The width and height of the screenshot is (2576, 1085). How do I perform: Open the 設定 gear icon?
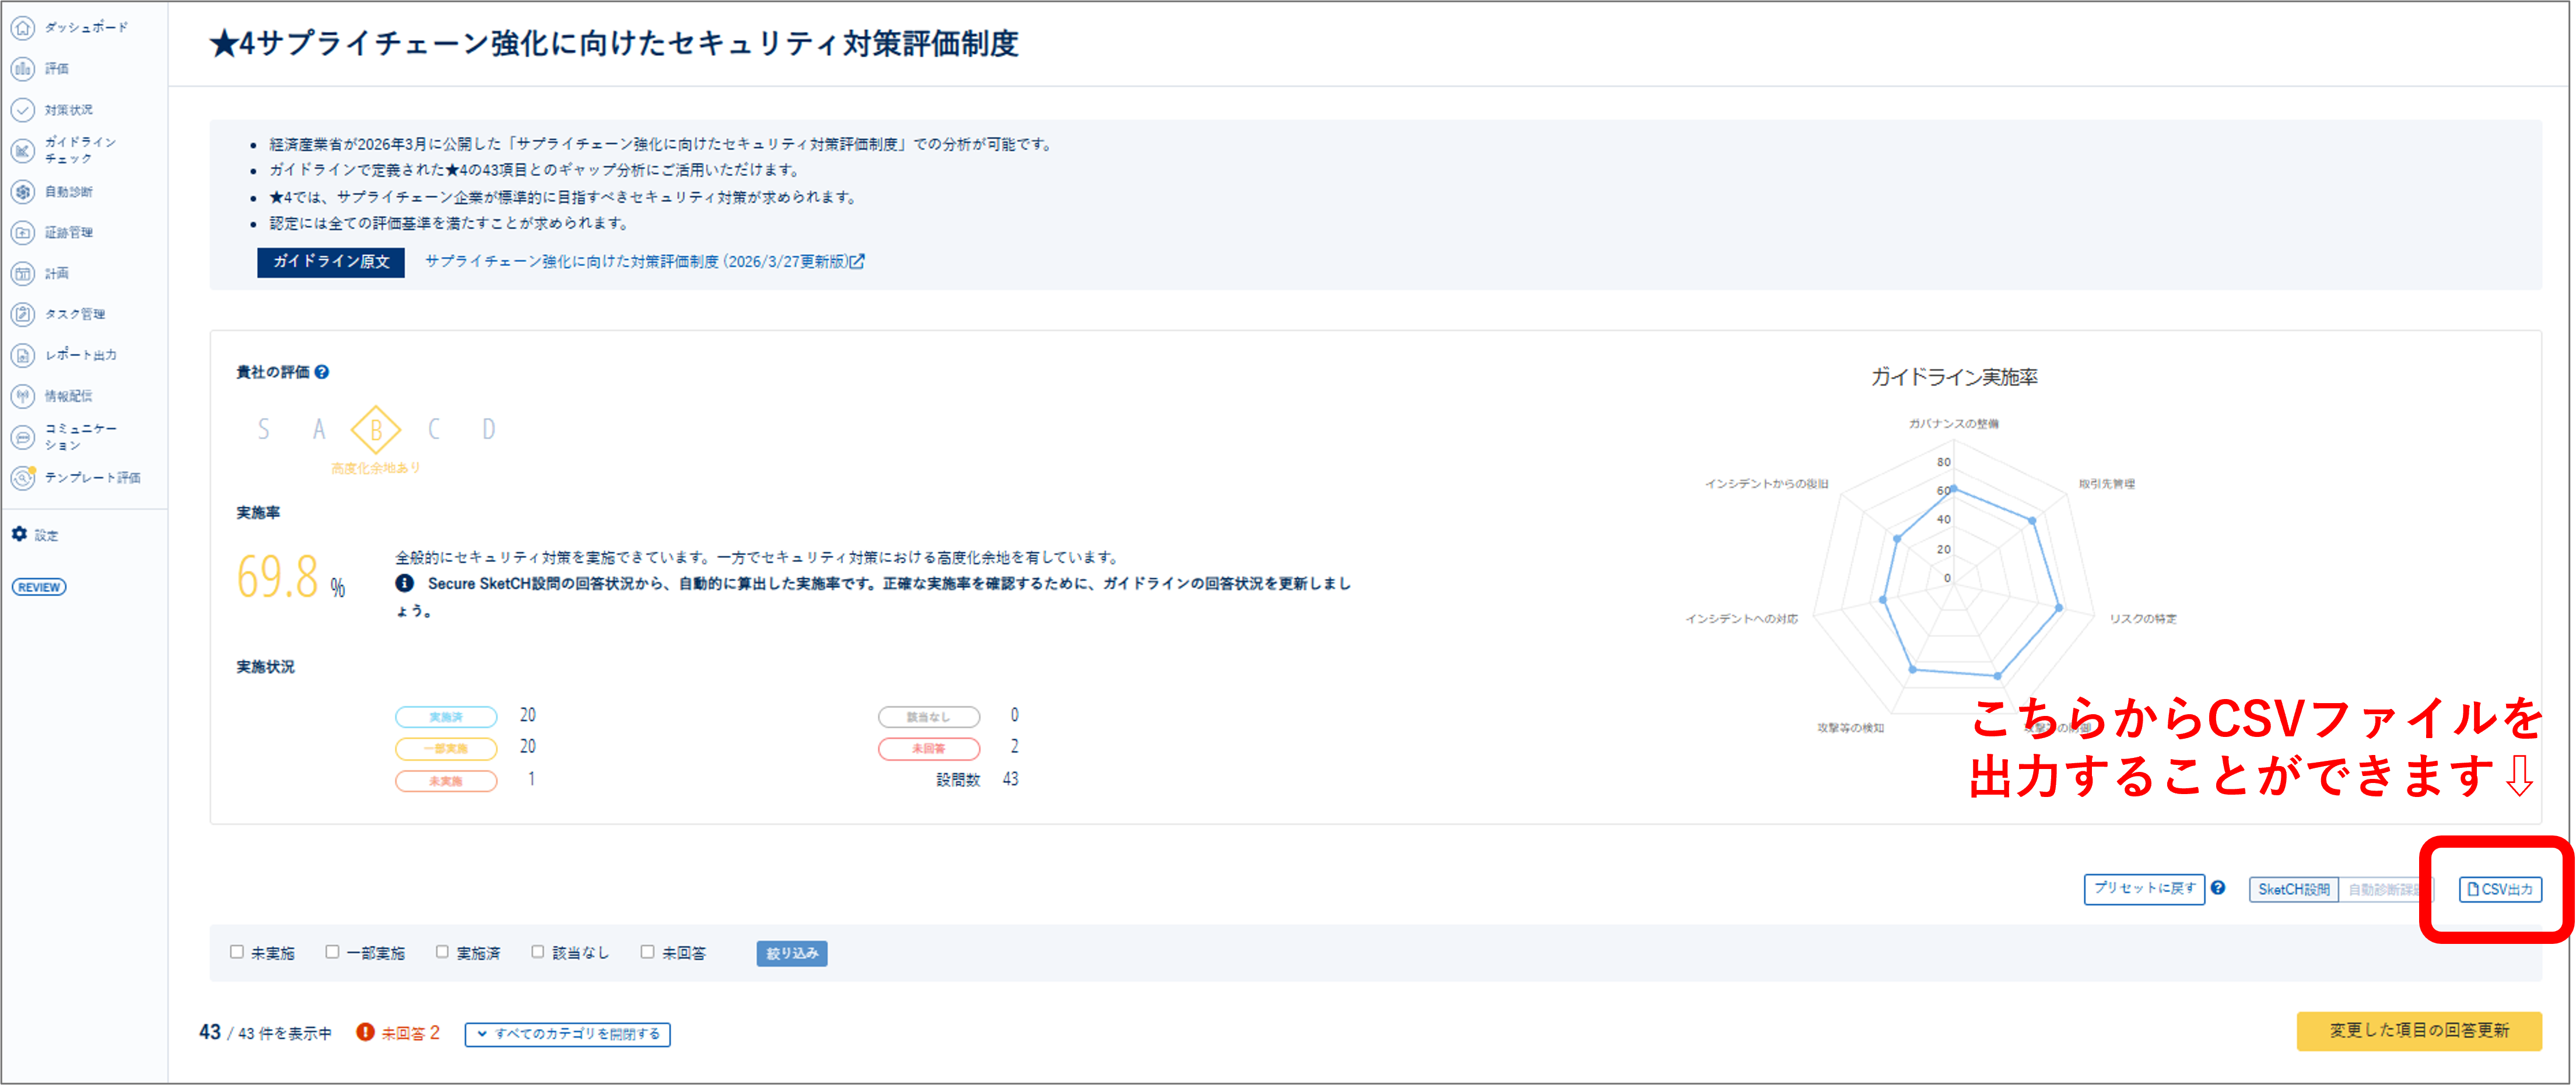[18, 535]
